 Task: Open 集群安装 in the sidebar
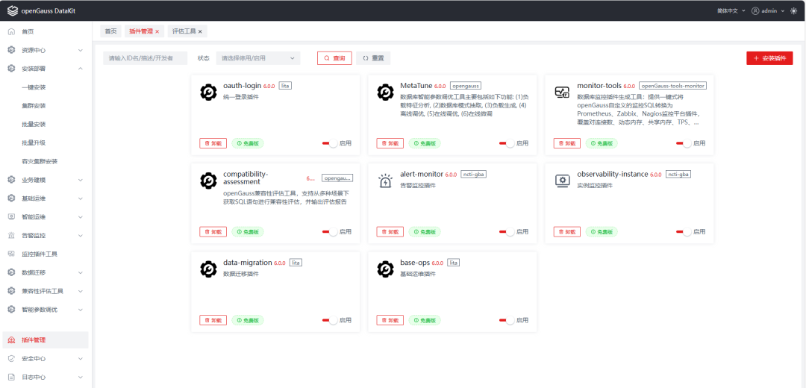click(x=34, y=106)
